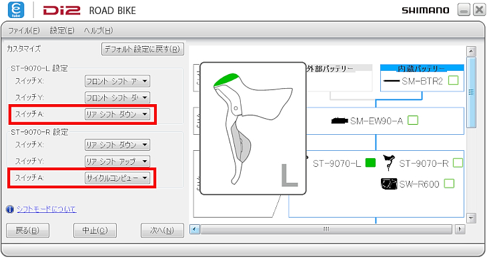487x259 pixels.
Task: Click the SM-BTR2 battery cable icon
Action: point(392,81)
